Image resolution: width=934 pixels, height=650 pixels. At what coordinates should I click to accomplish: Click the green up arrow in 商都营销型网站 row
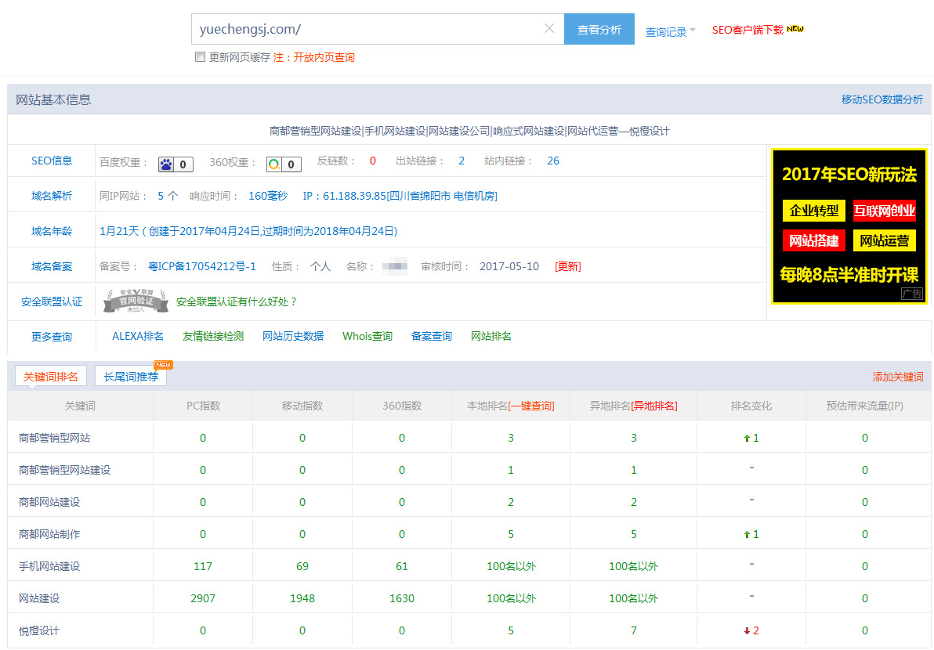point(747,439)
